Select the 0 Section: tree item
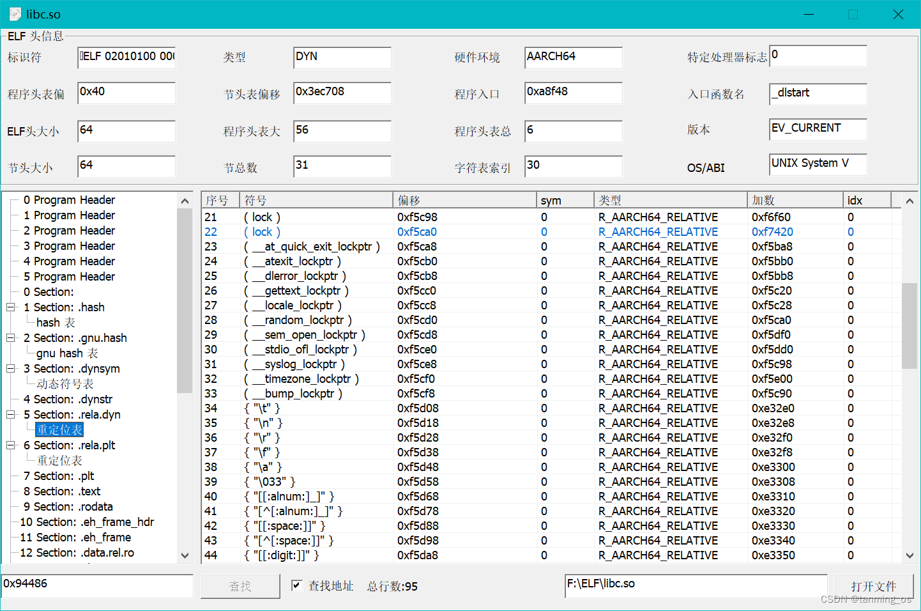Image resolution: width=921 pixels, height=611 pixels. click(x=49, y=292)
